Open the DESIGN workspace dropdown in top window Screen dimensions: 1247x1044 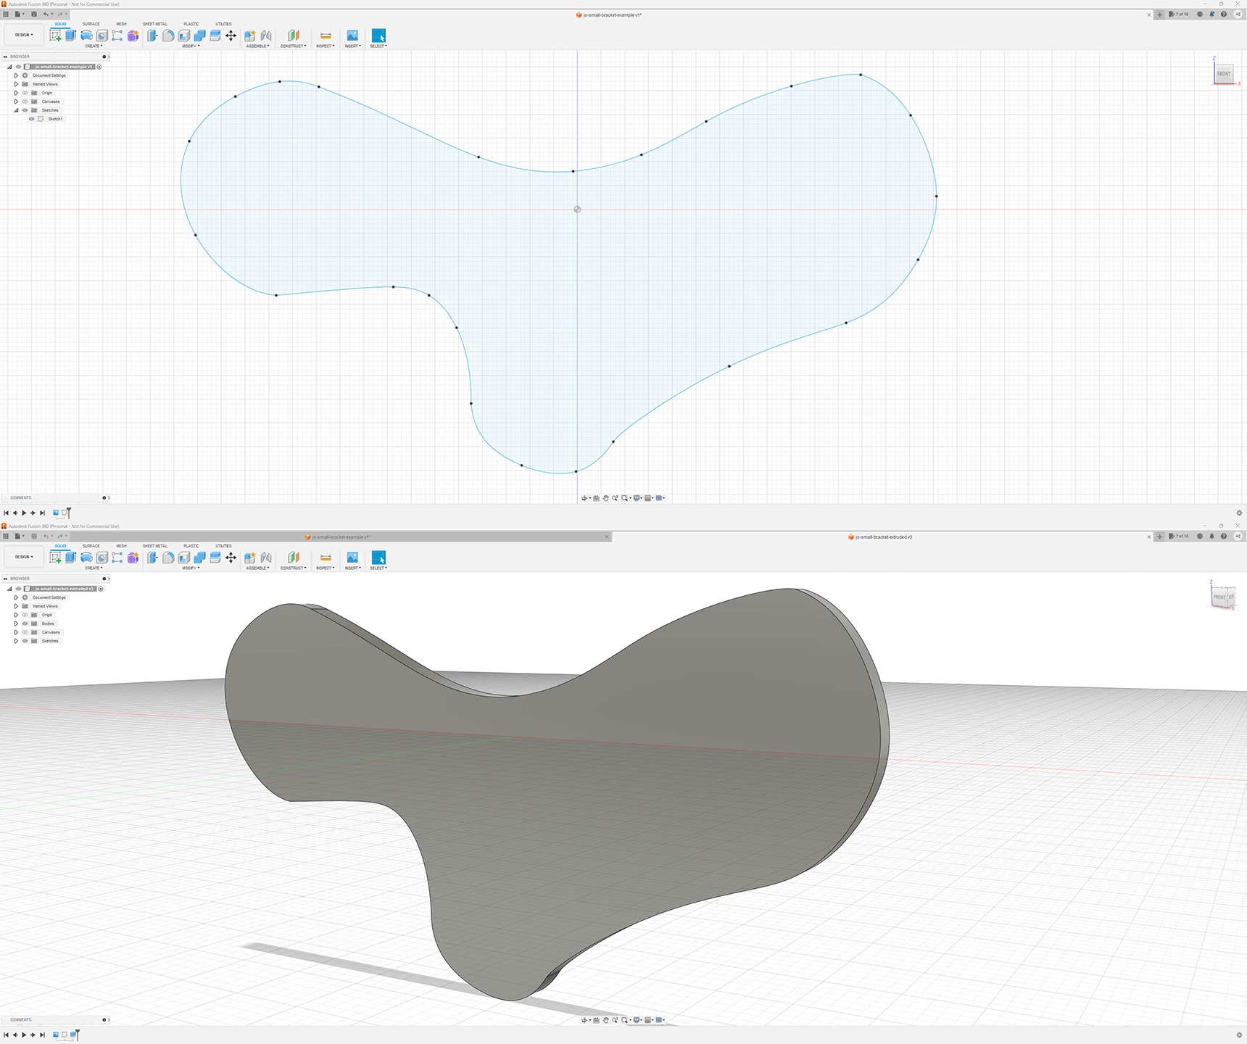(24, 35)
